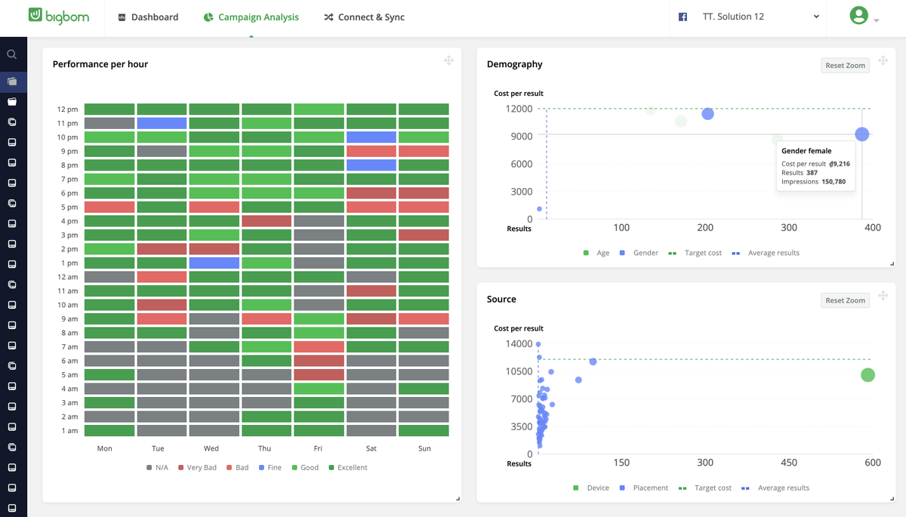Click the Demography panel title
906x517 pixels.
tap(515, 64)
